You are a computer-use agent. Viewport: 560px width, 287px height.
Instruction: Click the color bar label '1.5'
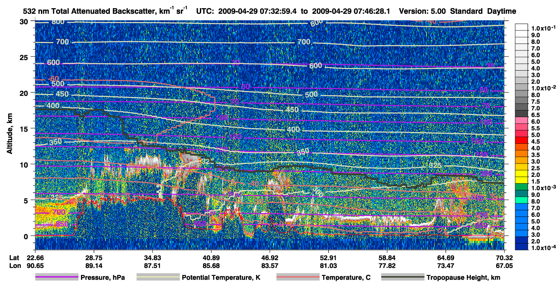pos(536,182)
